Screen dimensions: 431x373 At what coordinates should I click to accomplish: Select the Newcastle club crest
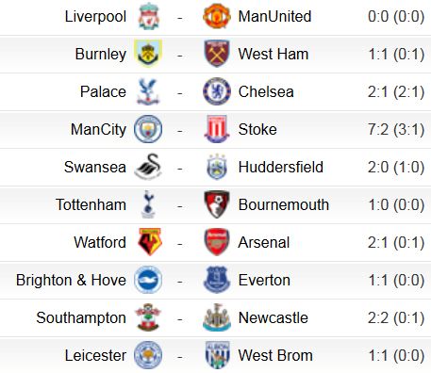(x=217, y=317)
